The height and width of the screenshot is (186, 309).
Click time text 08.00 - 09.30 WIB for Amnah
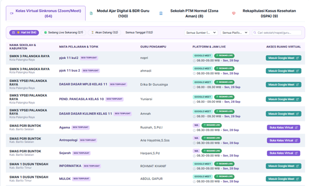pos(209,117)
